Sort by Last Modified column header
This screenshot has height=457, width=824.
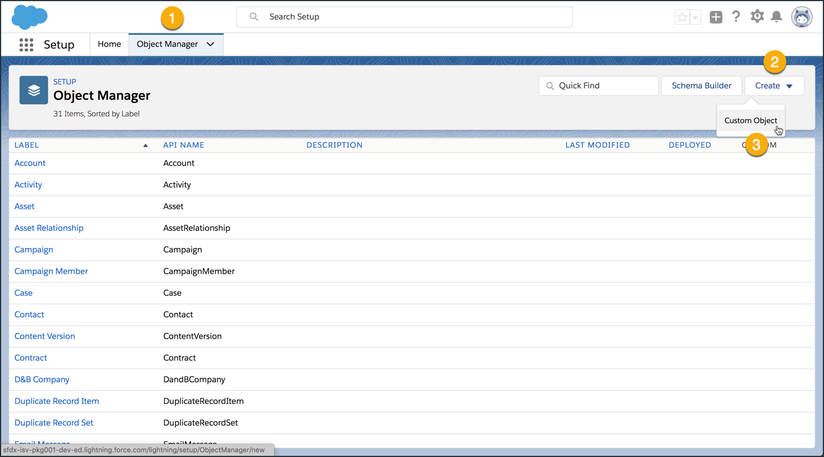pyautogui.click(x=597, y=145)
